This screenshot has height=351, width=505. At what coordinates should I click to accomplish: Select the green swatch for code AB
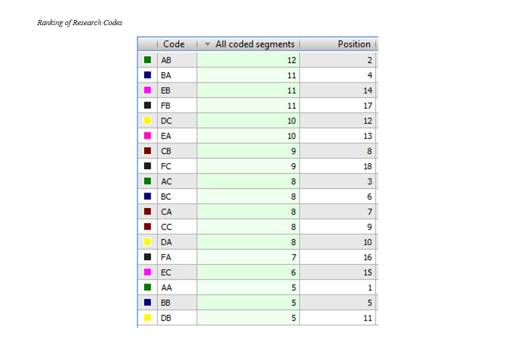coord(148,60)
